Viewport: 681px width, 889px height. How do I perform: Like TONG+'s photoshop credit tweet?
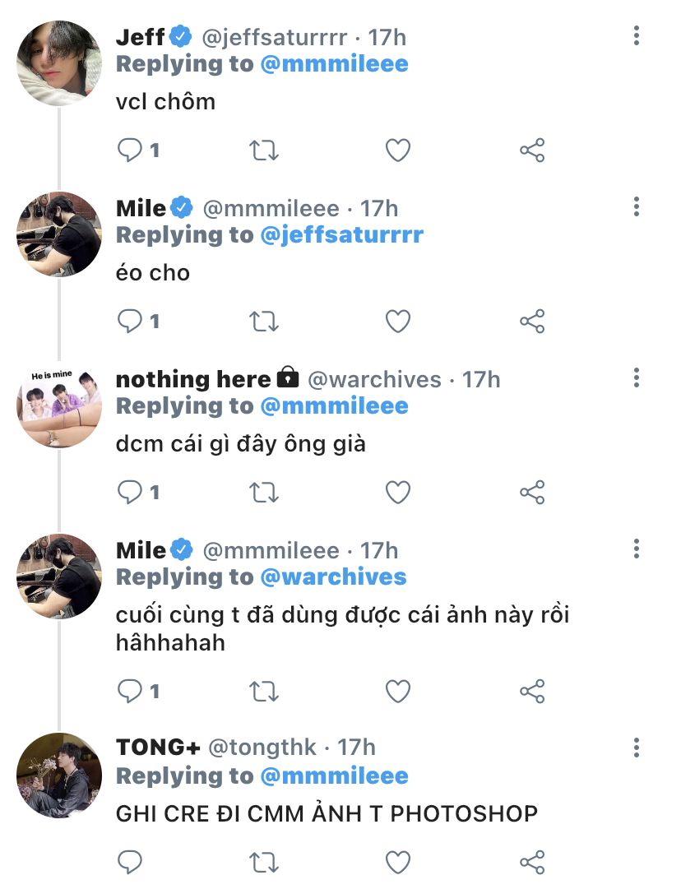pyautogui.click(x=398, y=862)
